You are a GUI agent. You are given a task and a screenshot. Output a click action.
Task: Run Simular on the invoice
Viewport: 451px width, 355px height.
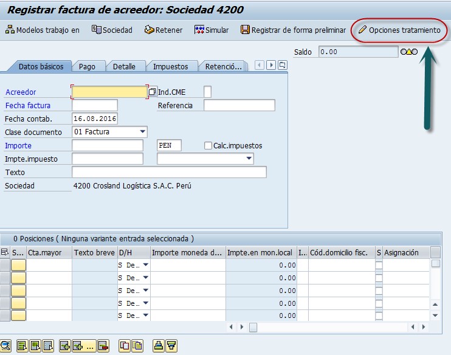(212, 30)
